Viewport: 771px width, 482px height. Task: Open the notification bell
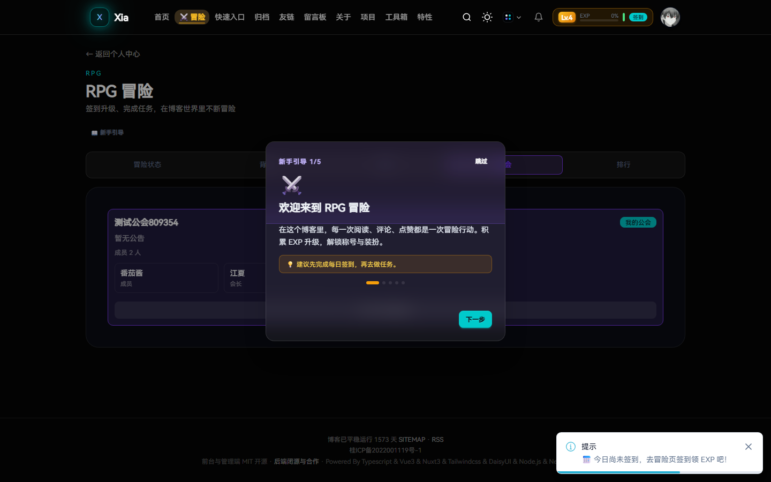[x=539, y=17]
